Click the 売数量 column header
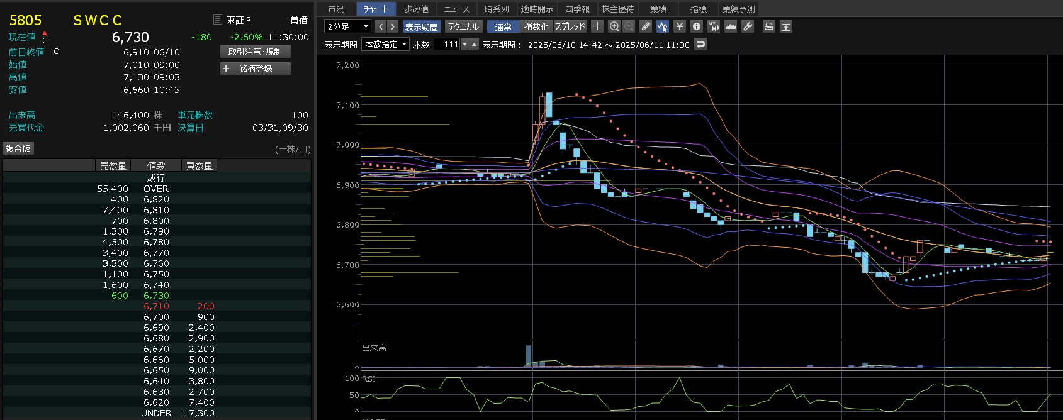The image size is (1063, 420). pos(113,165)
